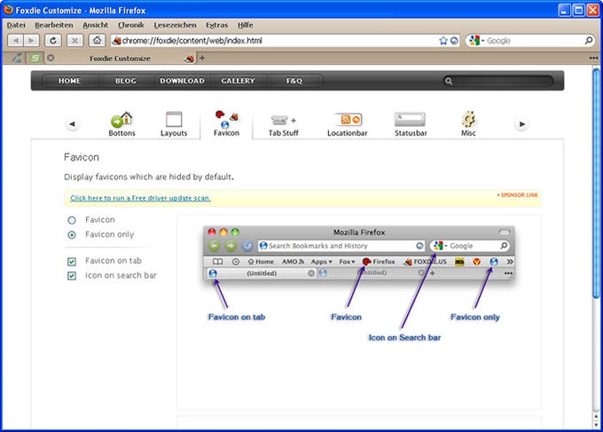The height and width of the screenshot is (432, 603).
Task: Open the Bearbeiten menu
Action: coord(54,25)
